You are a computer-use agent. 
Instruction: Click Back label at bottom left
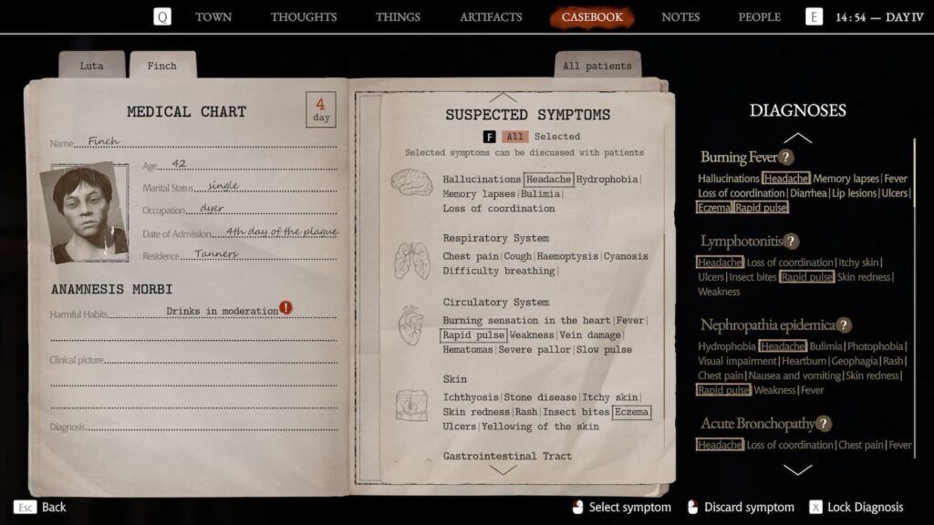pos(54,507)
